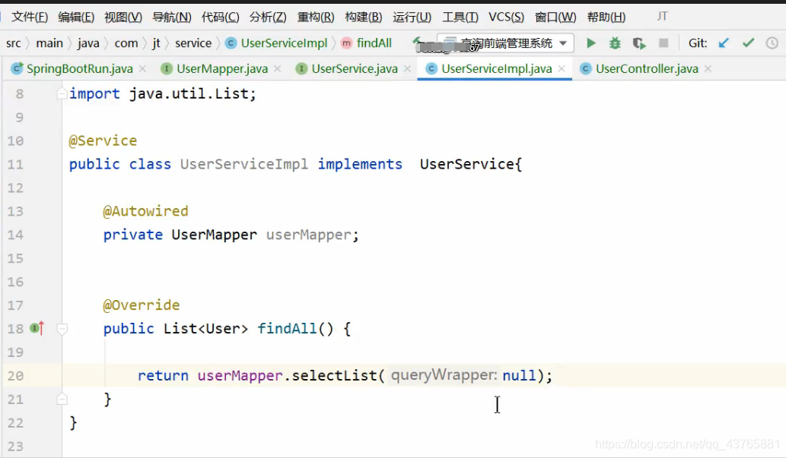The width and height of the screenshot is (786, 458).
Task: Click the gray stop square icon
Action: click(663, 43)
